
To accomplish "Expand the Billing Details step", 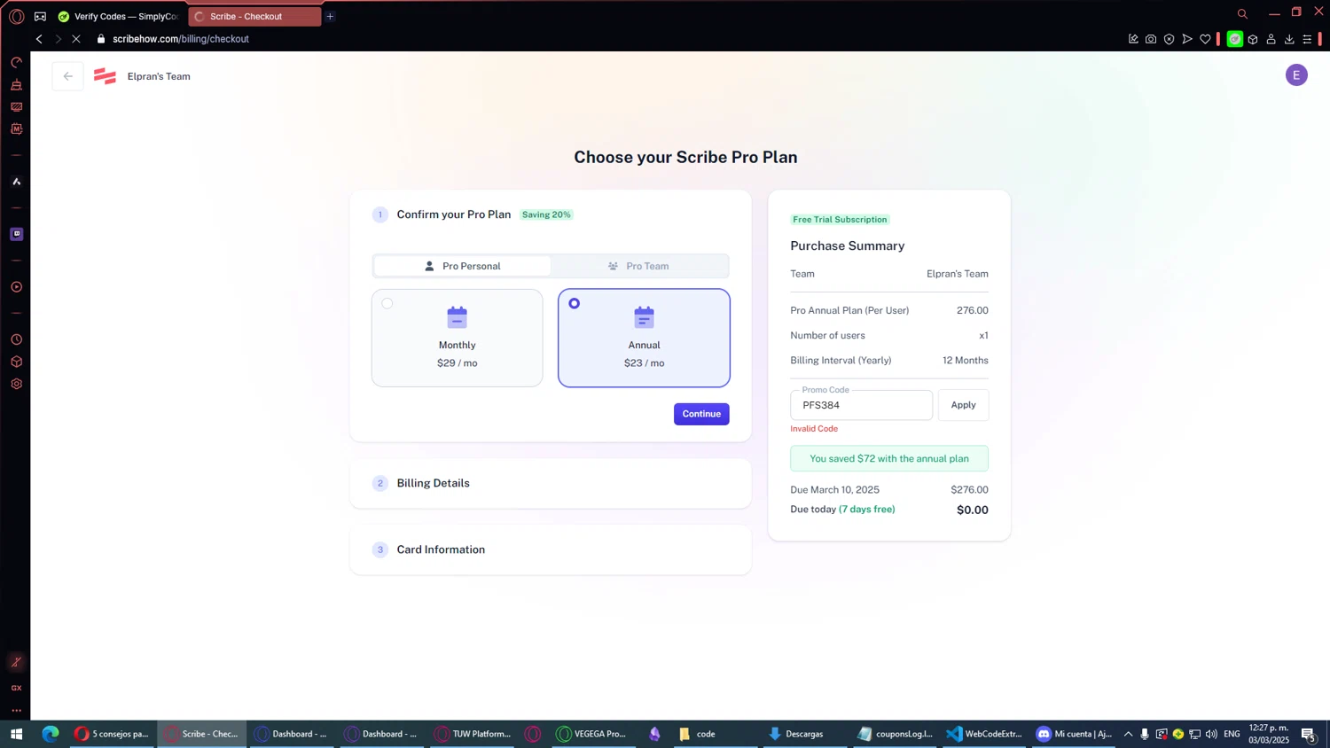I will click(551, 483).
